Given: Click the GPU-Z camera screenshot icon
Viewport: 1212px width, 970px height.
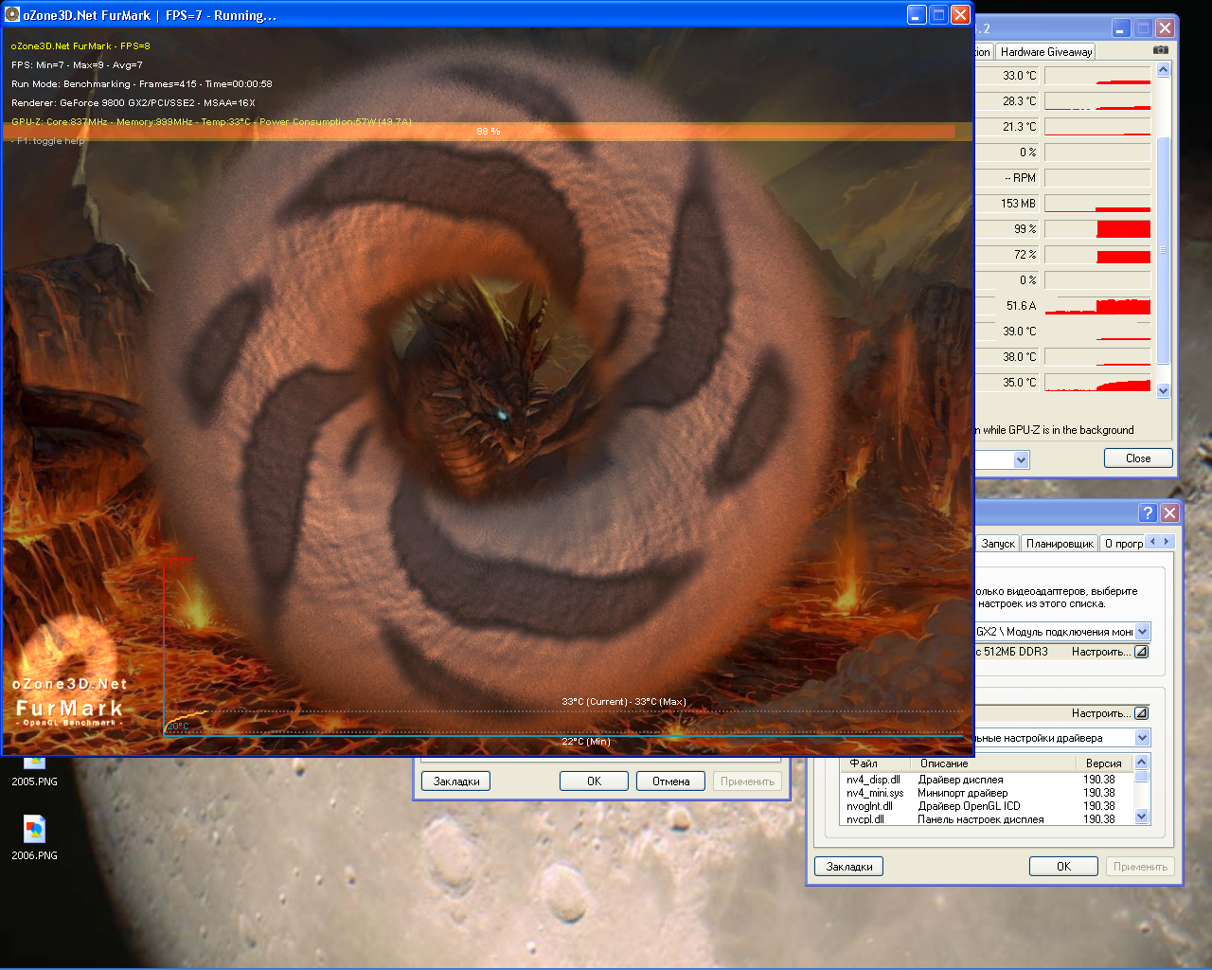Looking at the screenshot, I should point(1160,50).
